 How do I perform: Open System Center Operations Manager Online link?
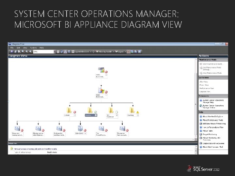211,107
